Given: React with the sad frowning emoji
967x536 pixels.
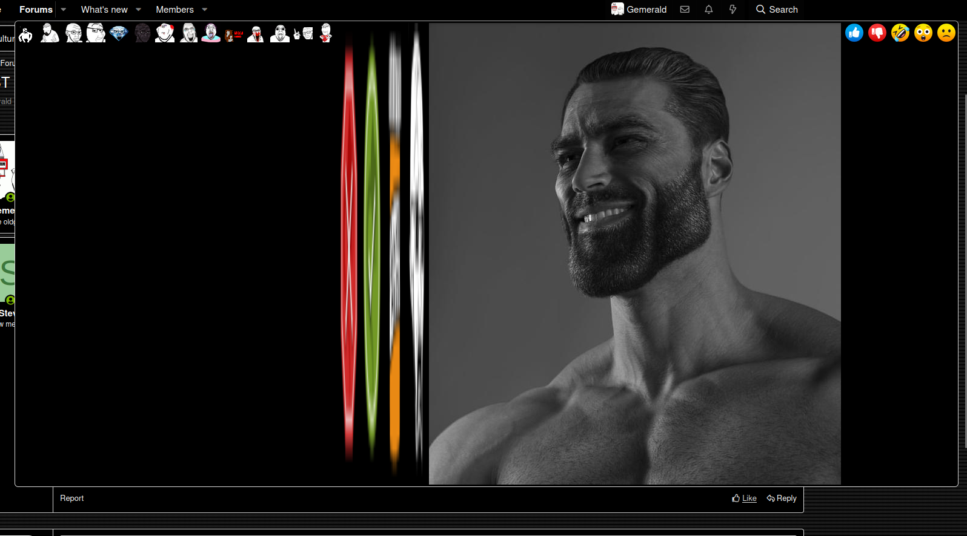Looking at the screenshot, I should [x=946, y=33].
